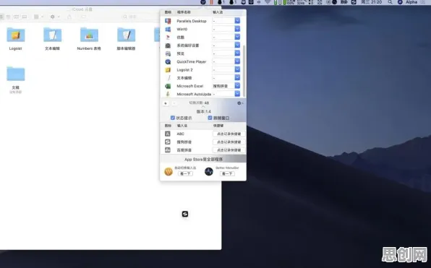Click the Microsoft AutoUpdate icon in list
The width and height of the screenshot is (431, 268).
click(168, 94)
